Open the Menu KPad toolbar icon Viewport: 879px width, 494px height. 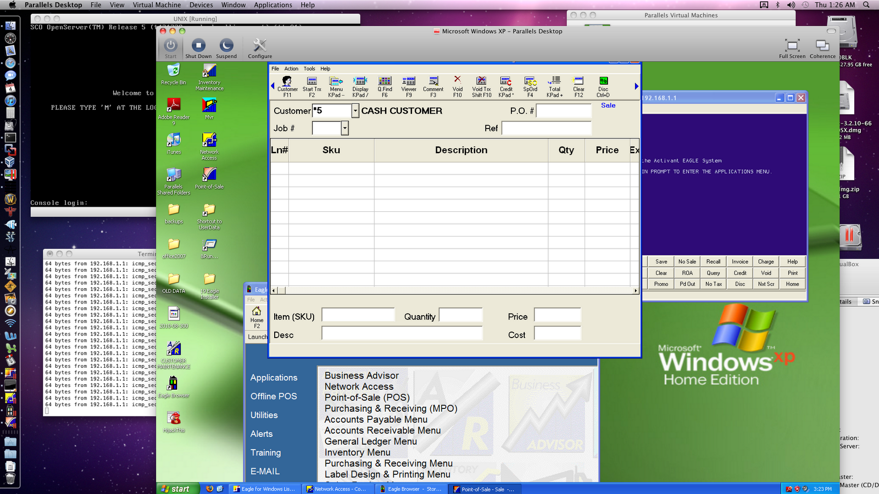pyautogui.click(x=336, y=87)
